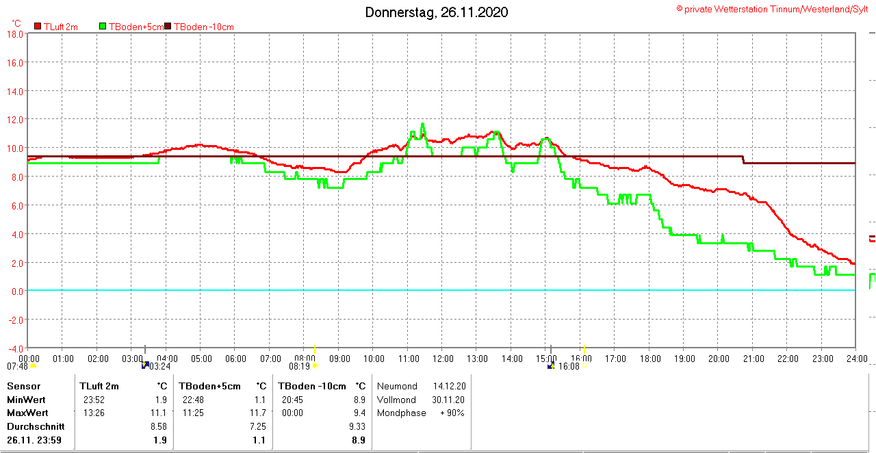Click the green TBoden+5cm legend swatch
The image size is (876, 453).
click(x=103, y=27)
